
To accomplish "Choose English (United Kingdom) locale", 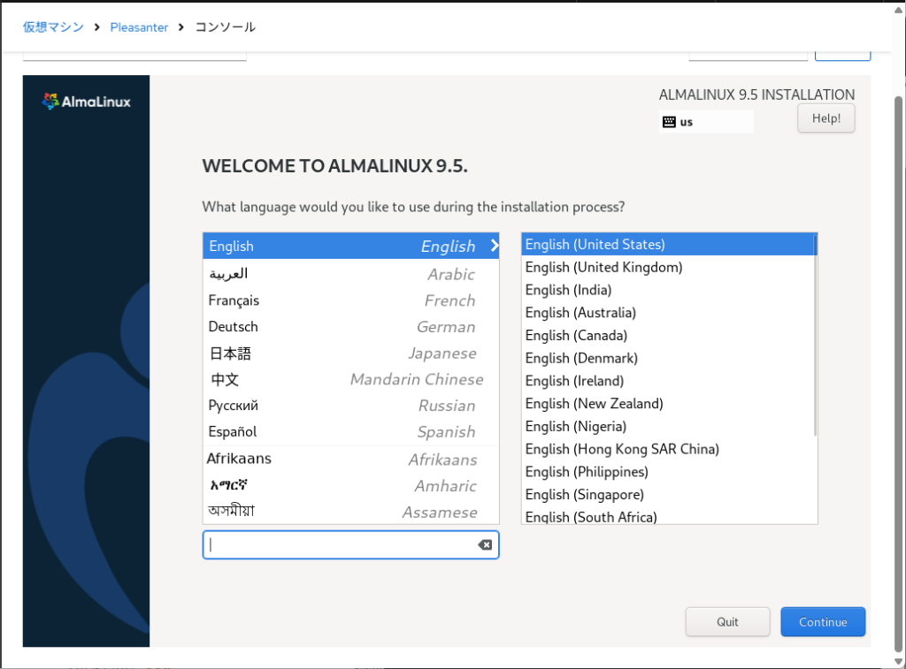I will 603,267.
